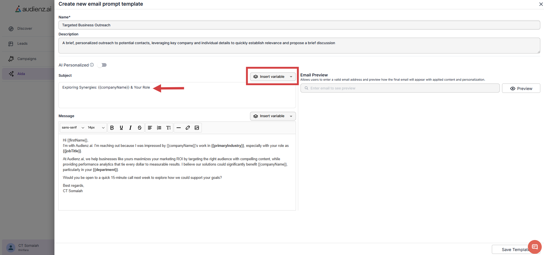Open the sans-serif font family dropdown

73,128
